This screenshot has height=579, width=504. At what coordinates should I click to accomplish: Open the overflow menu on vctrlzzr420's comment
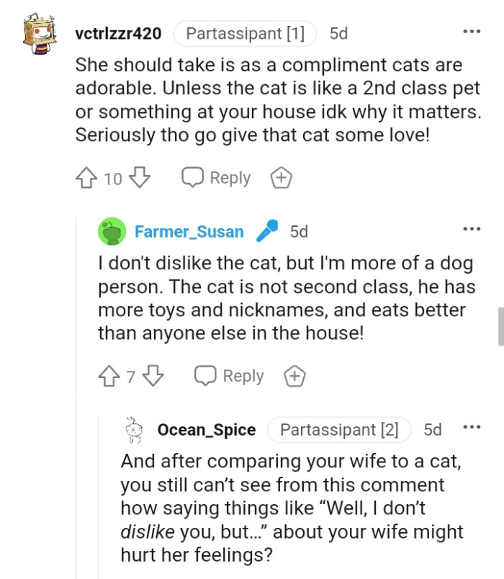(x=473, y=30)
